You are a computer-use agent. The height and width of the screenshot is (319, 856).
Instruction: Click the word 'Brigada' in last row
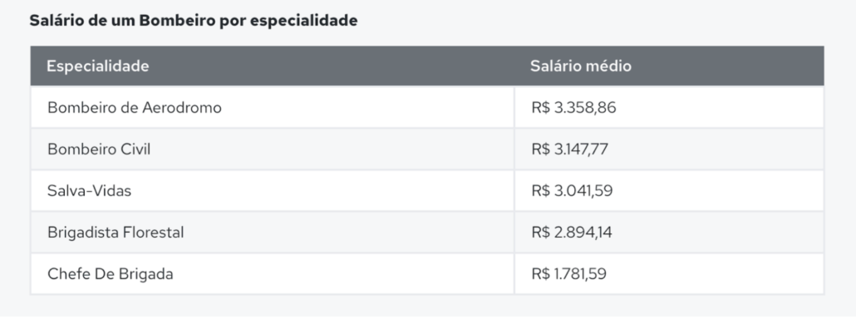(145, 274)
